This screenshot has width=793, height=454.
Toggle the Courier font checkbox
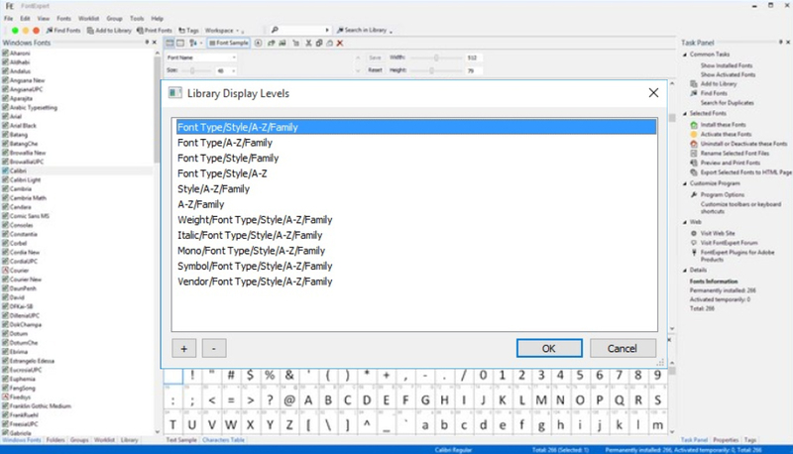tap(6, 271)
